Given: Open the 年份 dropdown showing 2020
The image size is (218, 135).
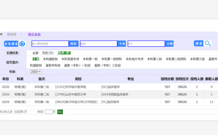Looking at the screenshot, I should [x=36, y=72].
